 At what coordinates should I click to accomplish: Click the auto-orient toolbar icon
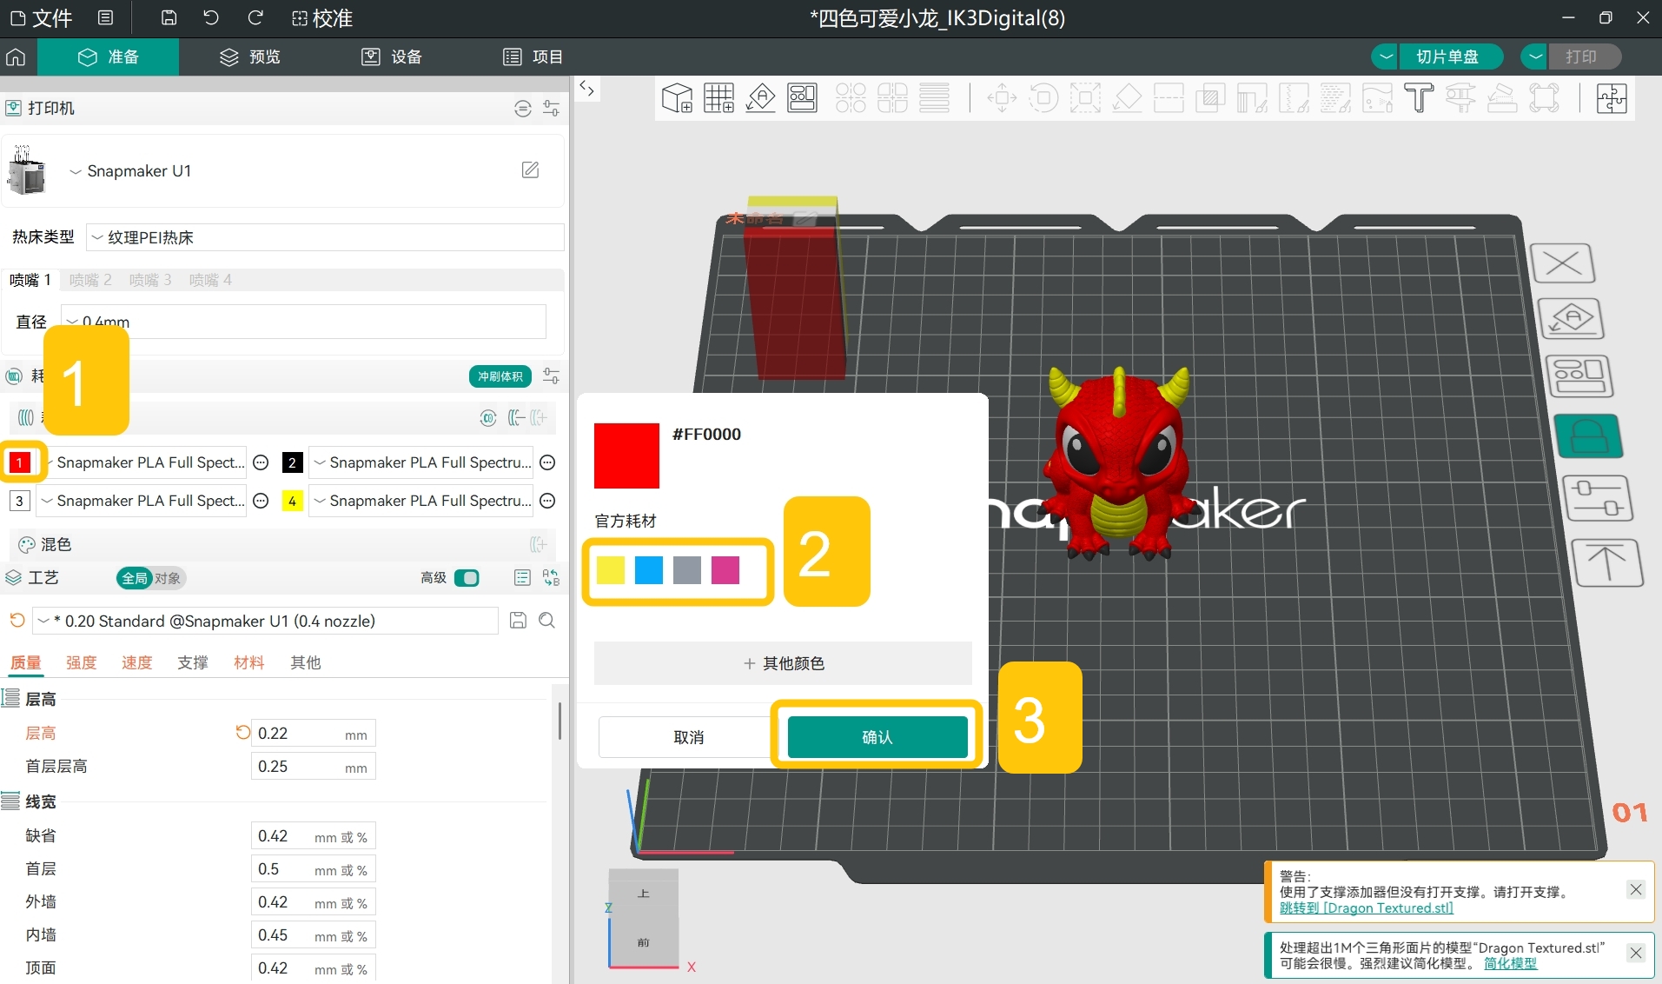[760, 98]
